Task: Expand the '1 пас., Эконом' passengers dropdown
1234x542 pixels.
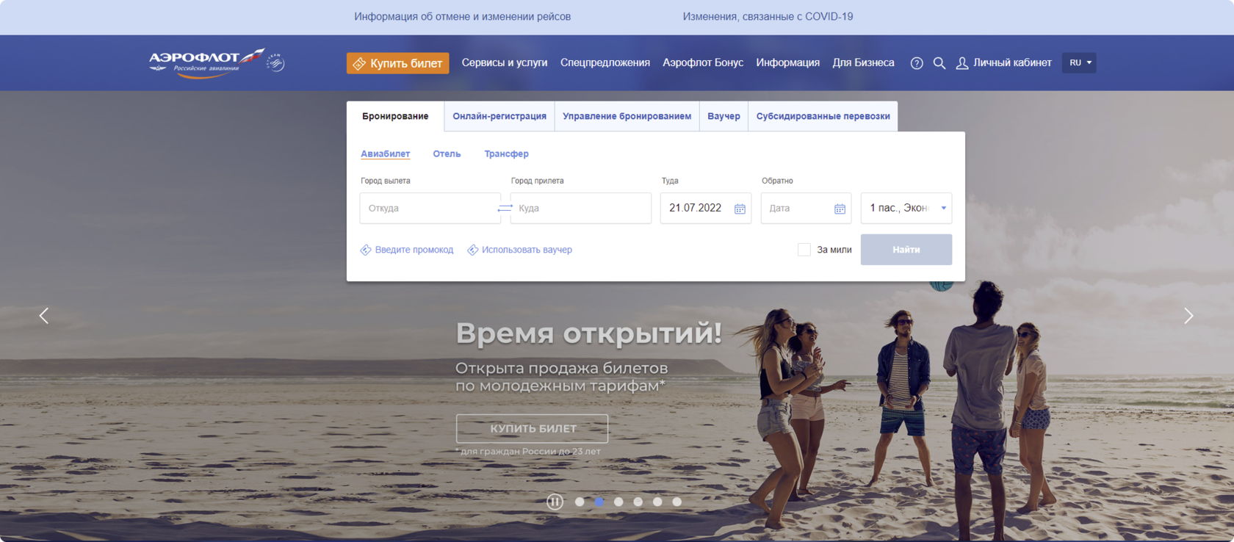Action: 906,208
